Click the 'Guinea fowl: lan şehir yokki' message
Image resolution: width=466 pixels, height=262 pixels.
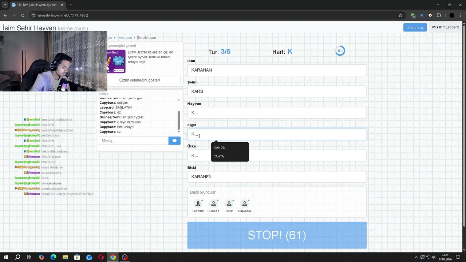[121, 117]
